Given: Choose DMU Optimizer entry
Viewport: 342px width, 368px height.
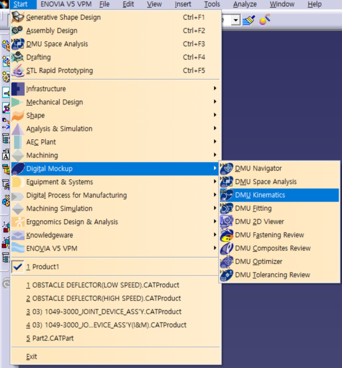Looking at the screenshot, I should pyautogui.click(x=279, y=261).
